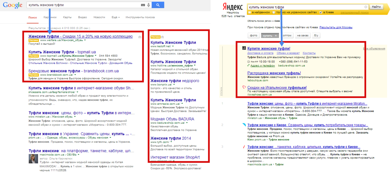Screen dimensions: 391x172
Task: Open Инструменты поиска
Action: pos(140,17)
